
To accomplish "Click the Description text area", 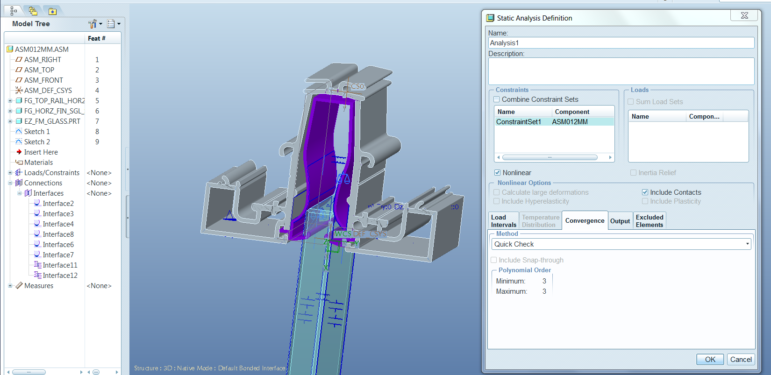I will pyautogui.click(x=621, y=71).
